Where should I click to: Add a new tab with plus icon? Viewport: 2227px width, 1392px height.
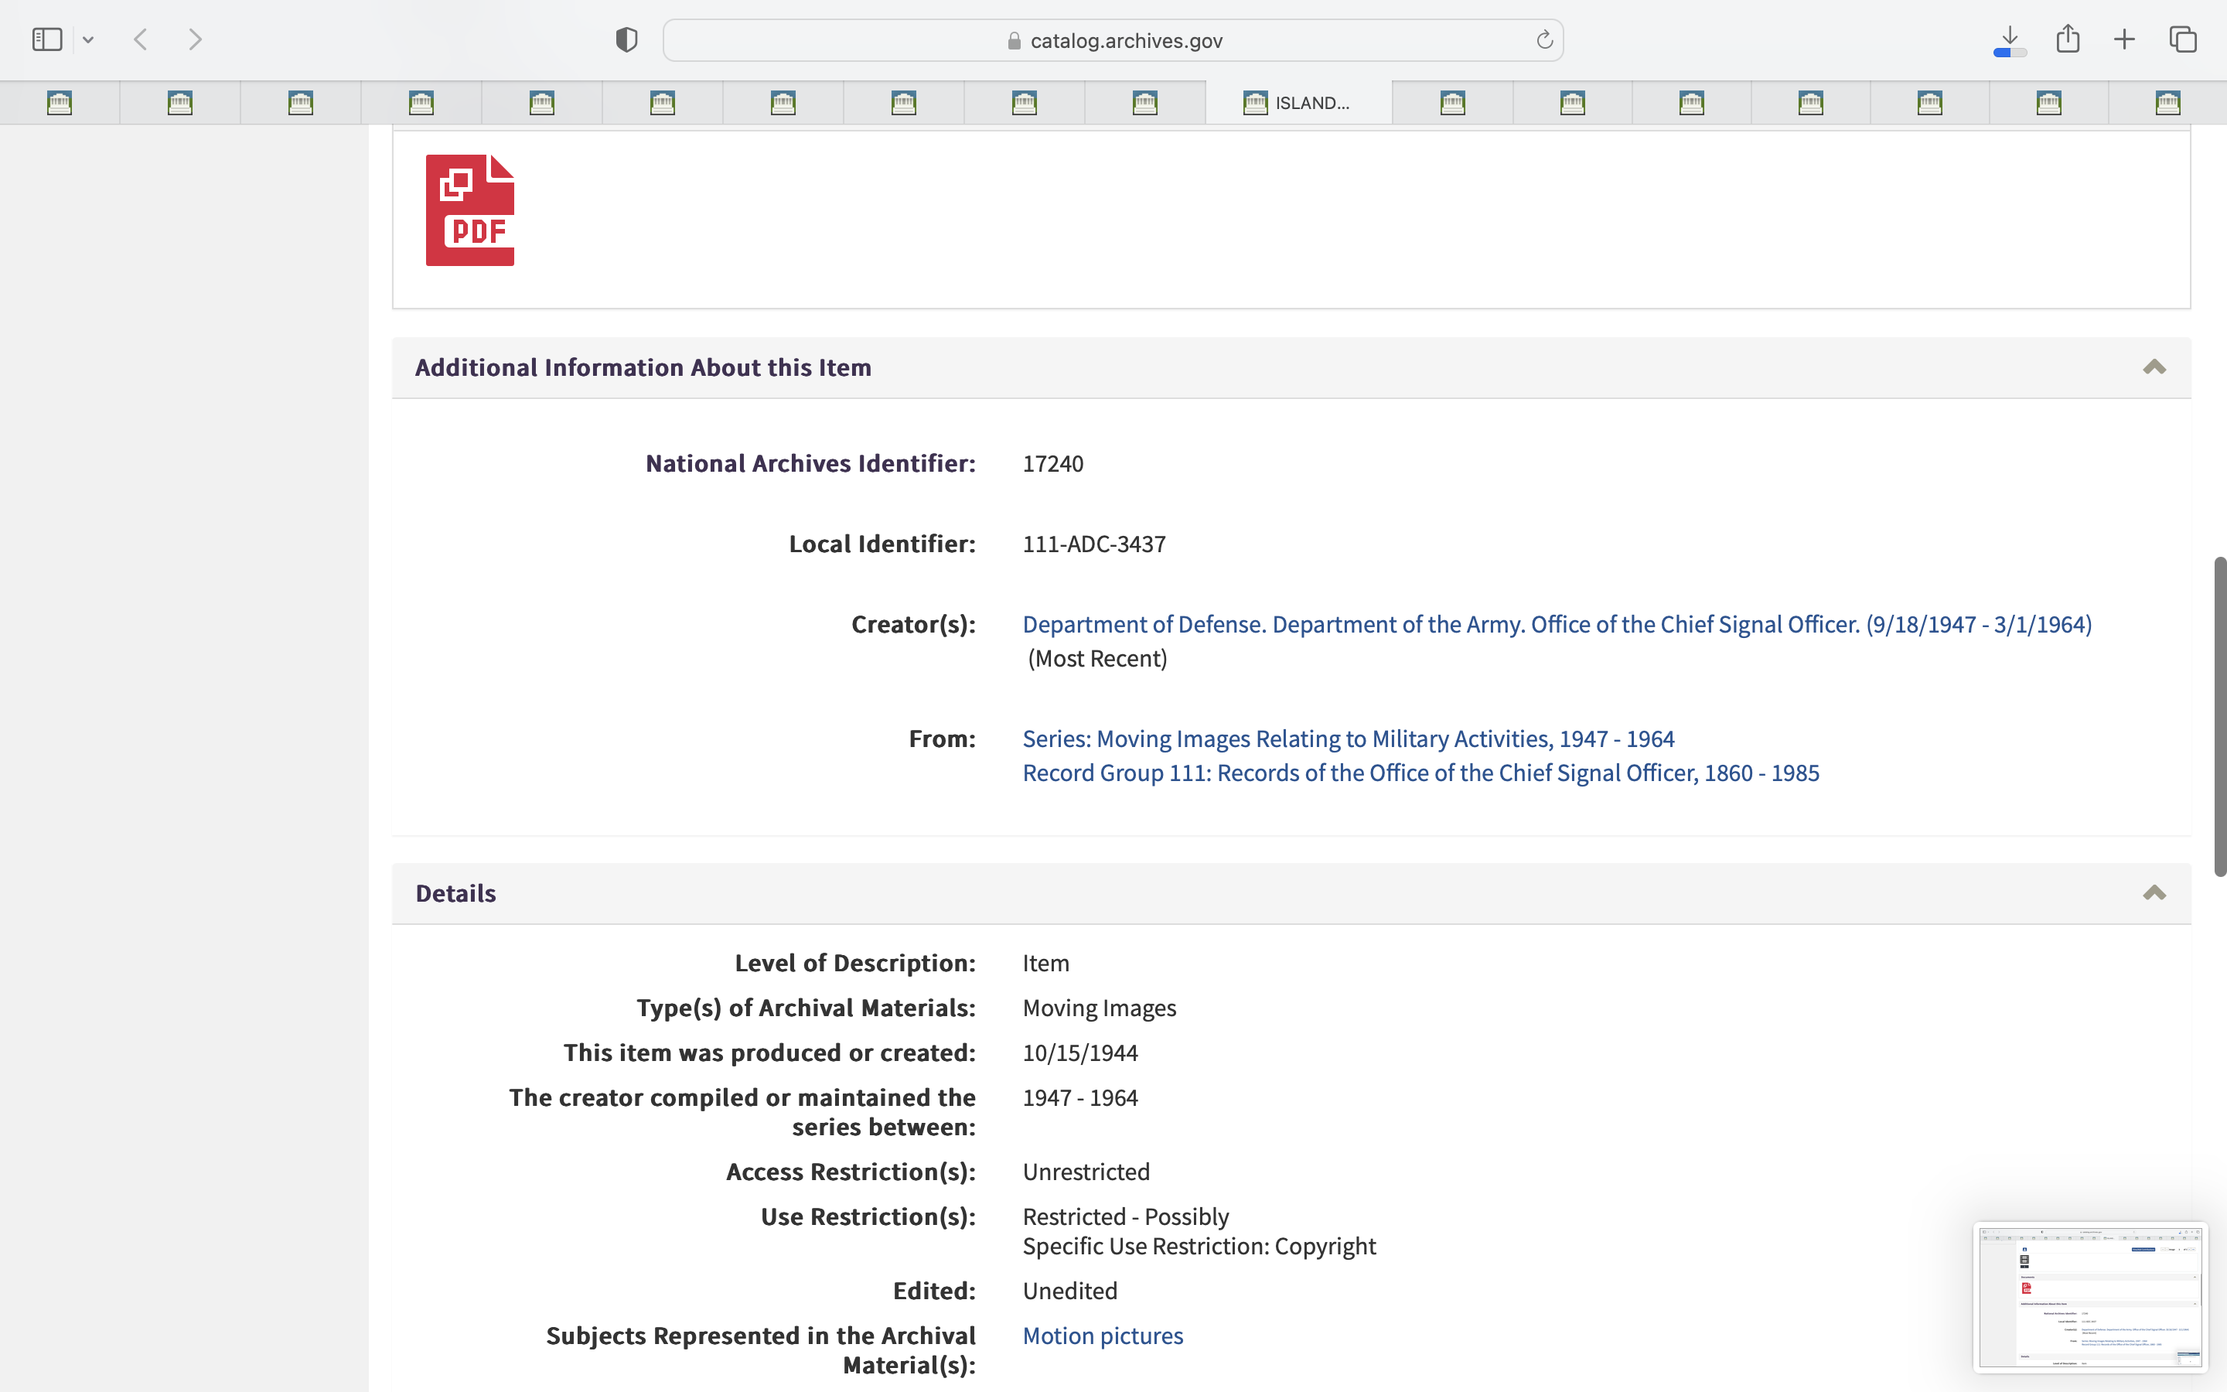pyautogui.click(x=2124, y=39)
